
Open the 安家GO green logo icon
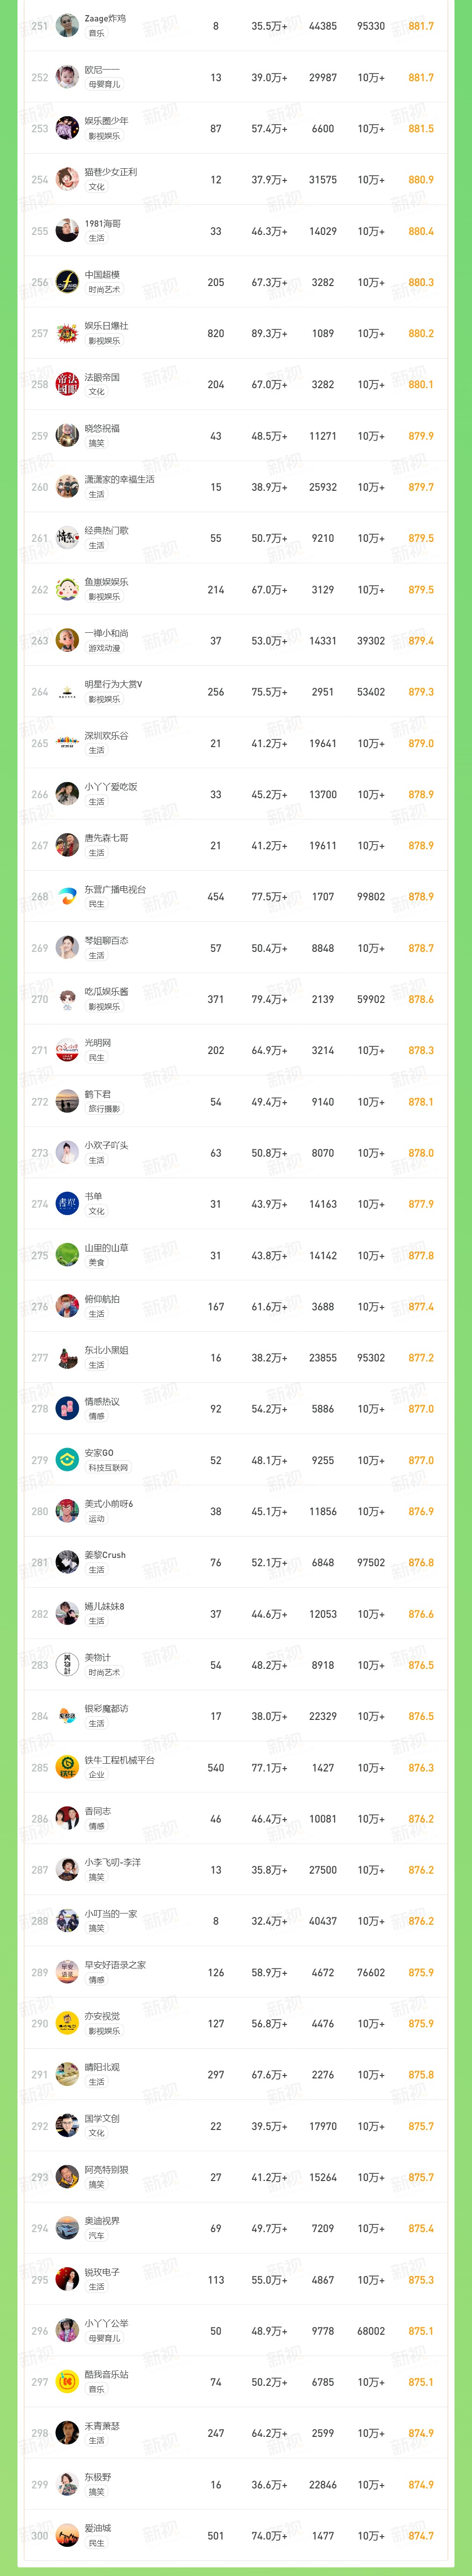click(x=67, y=1460)
